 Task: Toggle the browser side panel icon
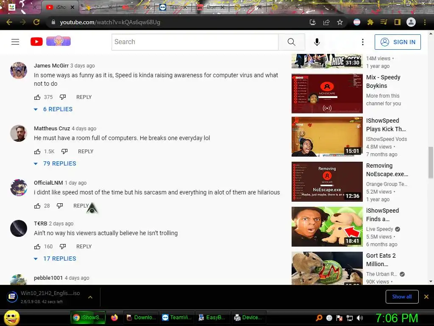point(398,22)
